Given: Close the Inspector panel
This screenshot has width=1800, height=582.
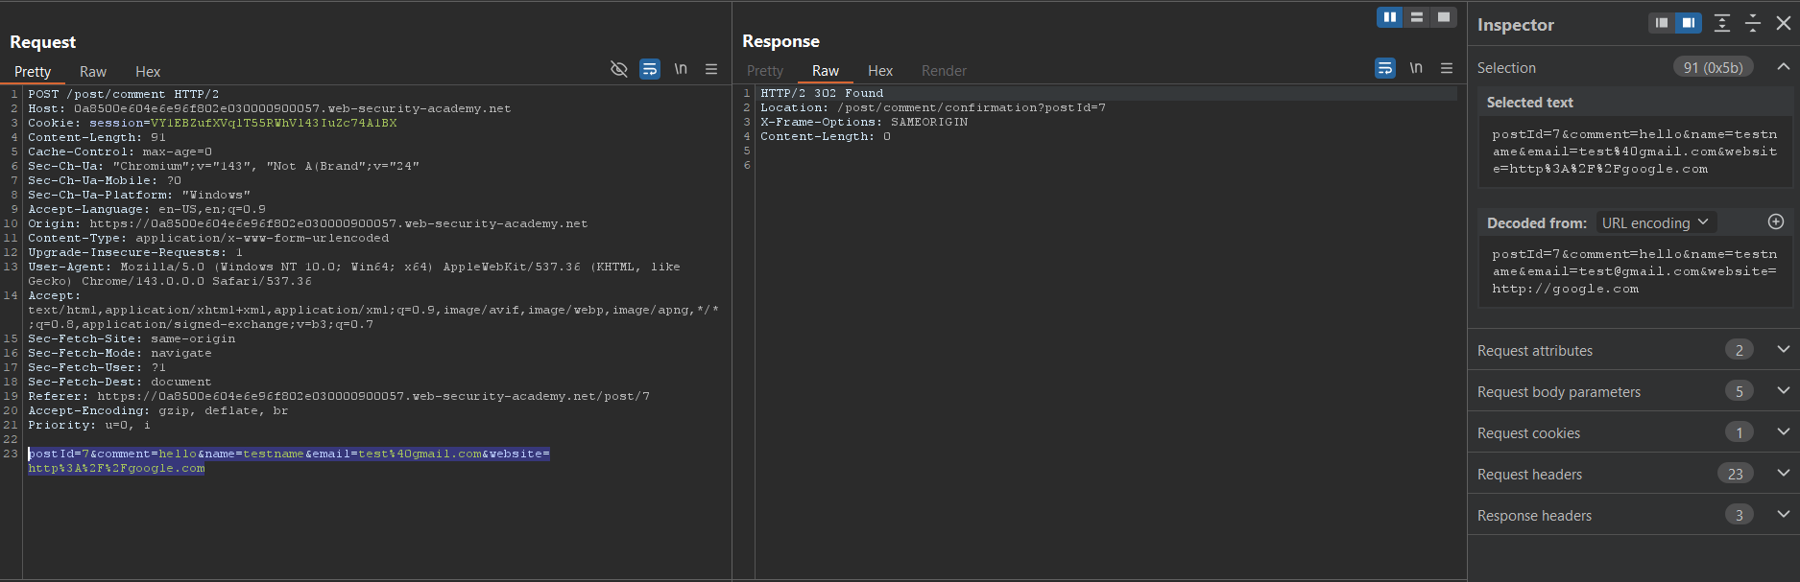Looking at the screenshot, I should (x=1784, y=23).
